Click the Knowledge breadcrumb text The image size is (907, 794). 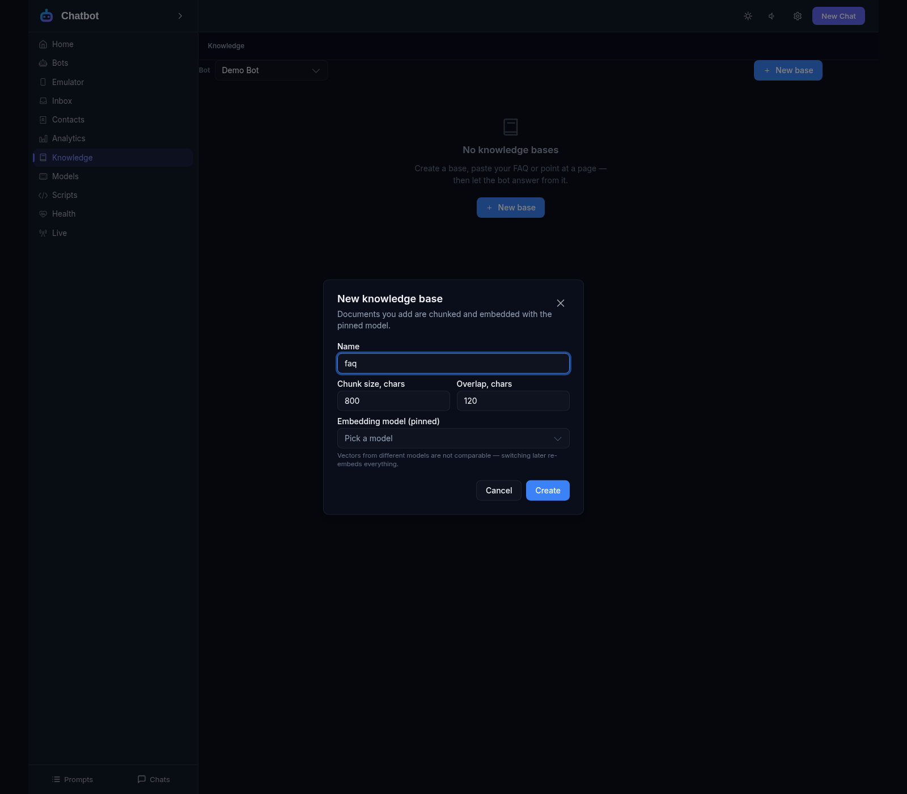point(226,46)
